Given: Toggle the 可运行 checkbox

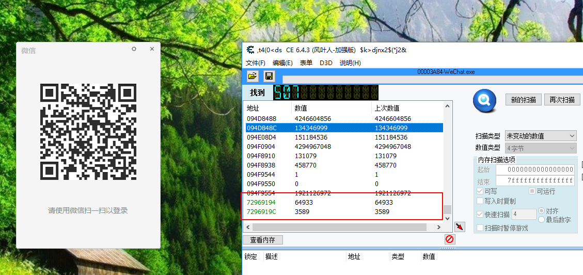Looking at the screenshot, I should click(532, 191).
